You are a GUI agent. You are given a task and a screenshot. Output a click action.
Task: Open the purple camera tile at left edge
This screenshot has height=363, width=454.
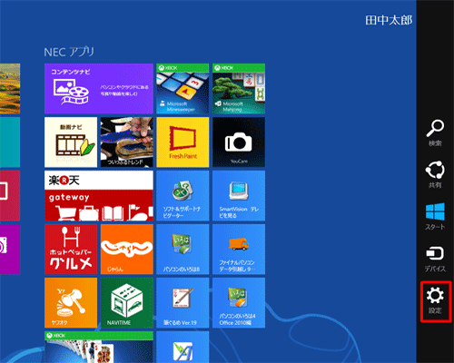pos(10,250)
